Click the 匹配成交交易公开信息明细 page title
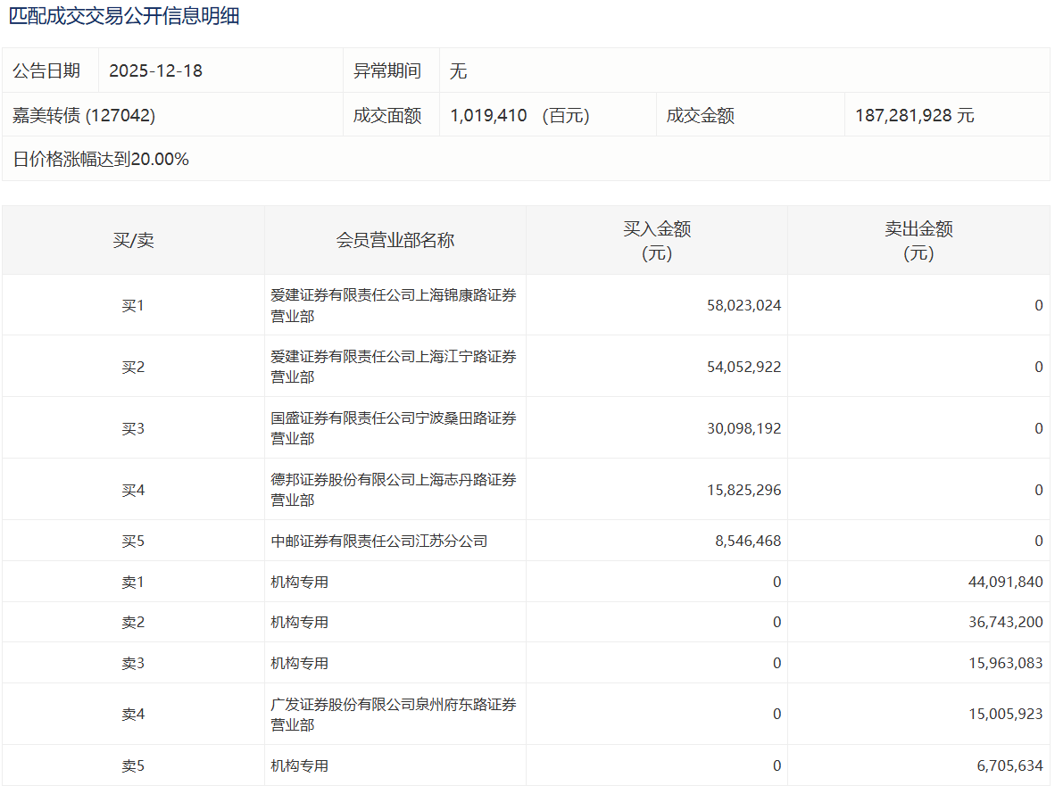1055x794 pixels. click(124, 16)
